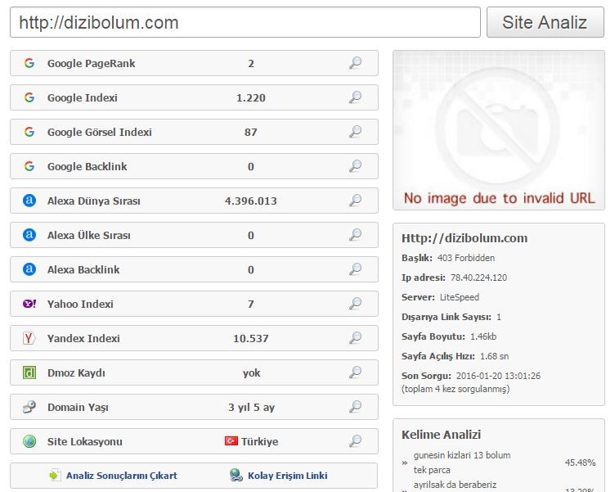
Task: Select the Alexa Dünya Sırası value 4.396.013
Action: pyautogui.click(x=251, y=201)
